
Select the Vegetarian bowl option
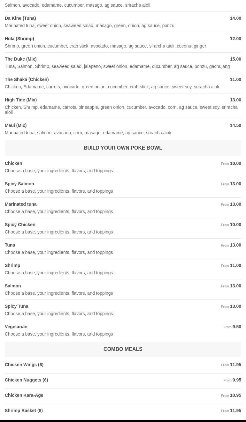pyautogui.click(x=16, y=327)
